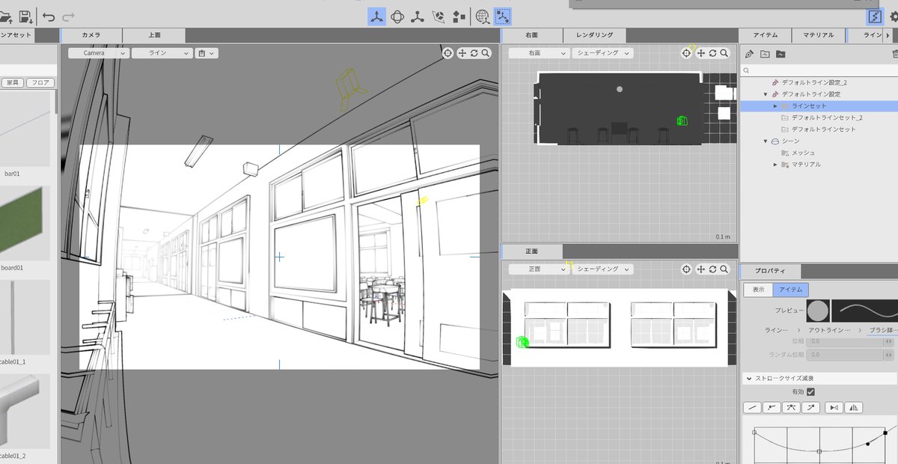Click the pen add-line-setting icon in the line panel

pos(749,54)
